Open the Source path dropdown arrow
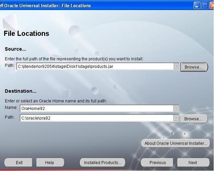Image resolution: width=214 pixels, height=171 pixels. pos(176,66)
